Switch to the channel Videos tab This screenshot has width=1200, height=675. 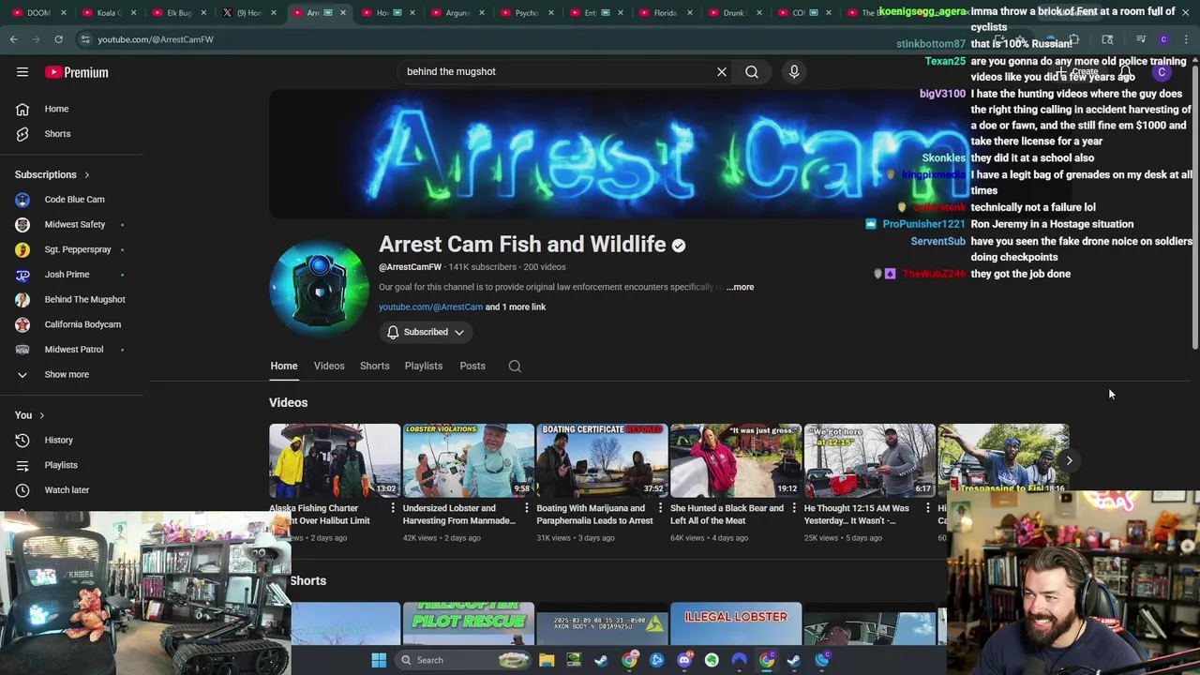point(329,367)
